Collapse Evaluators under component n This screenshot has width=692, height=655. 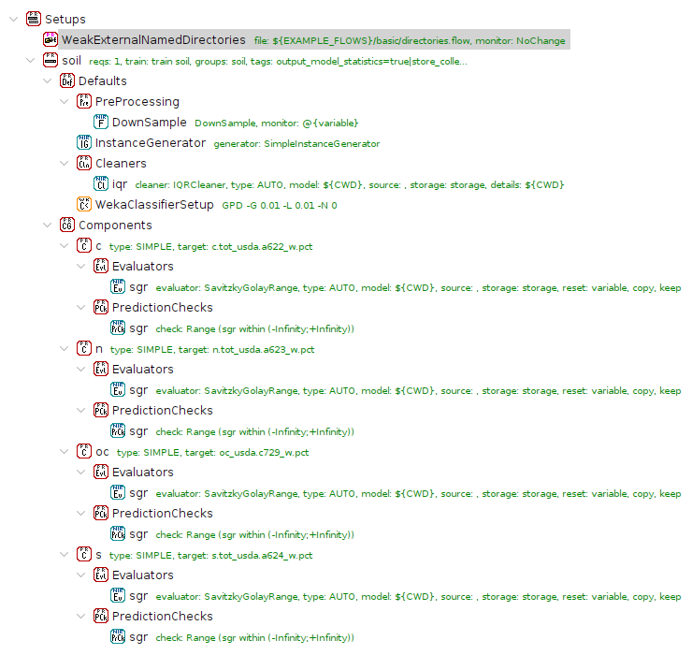pyautogui.click(x=80, y=369)
